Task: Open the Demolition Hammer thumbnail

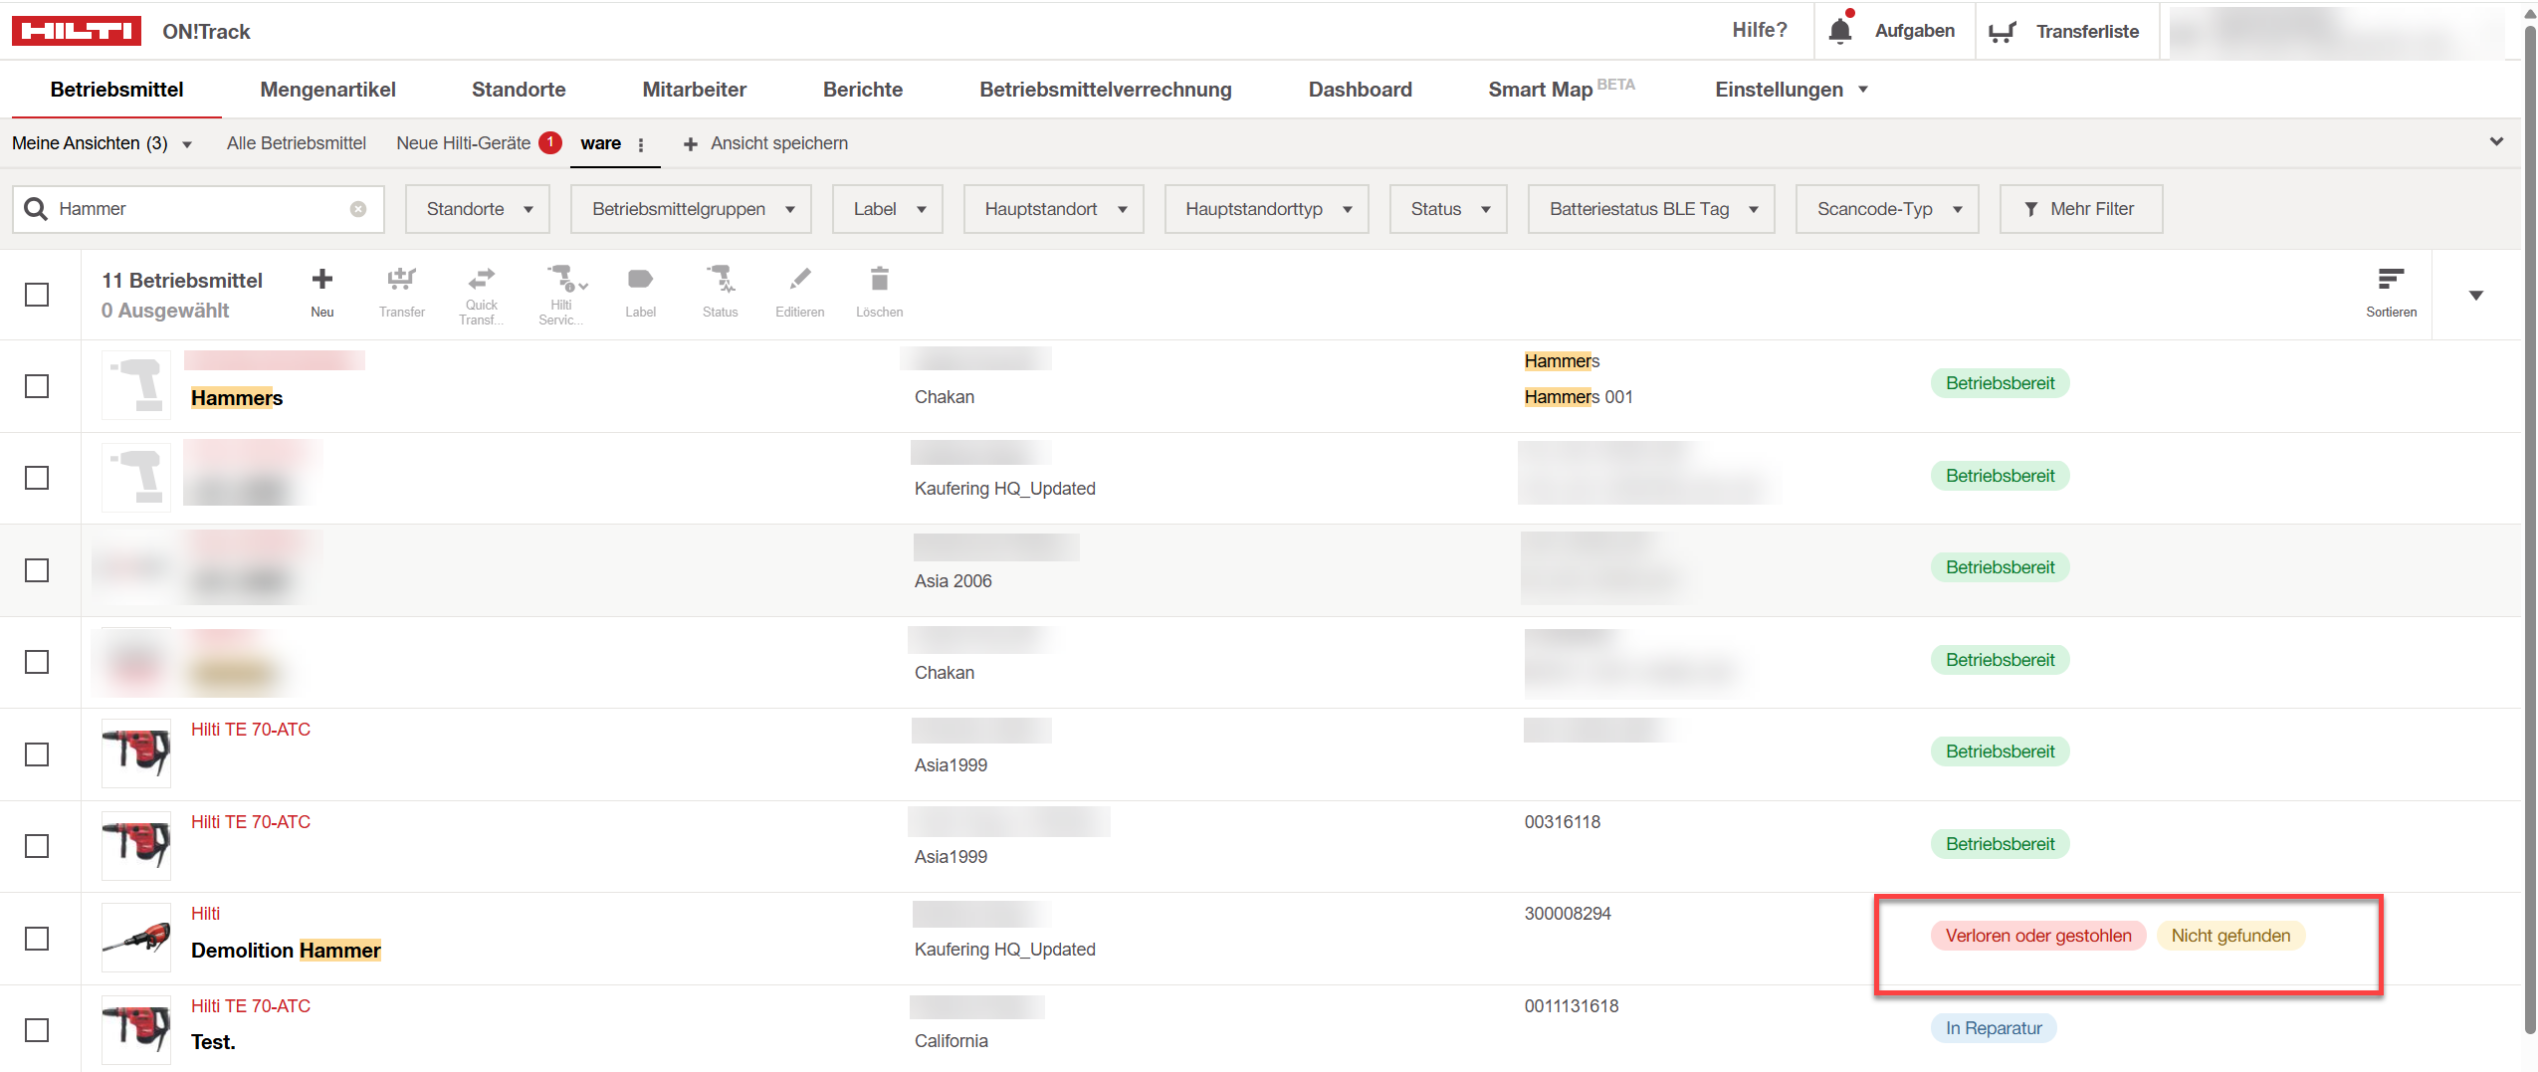Action: point(136,939)
